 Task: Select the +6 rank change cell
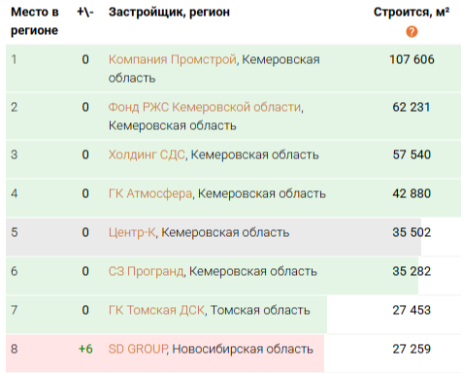85,349
